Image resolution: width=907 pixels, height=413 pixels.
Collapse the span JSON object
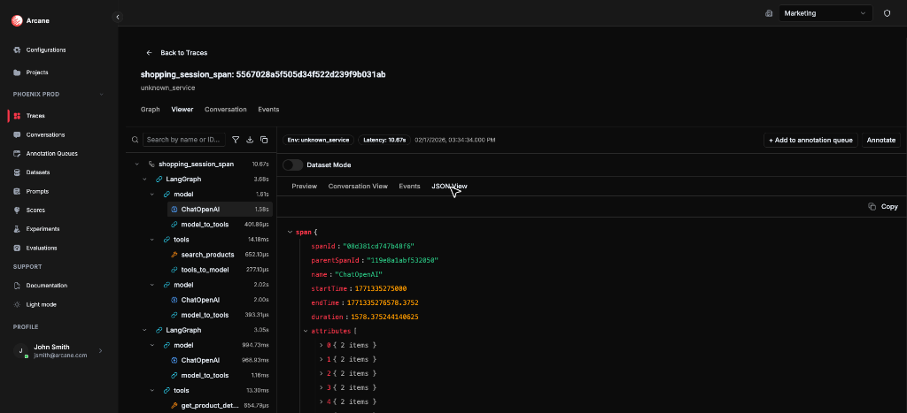point(290,233)
